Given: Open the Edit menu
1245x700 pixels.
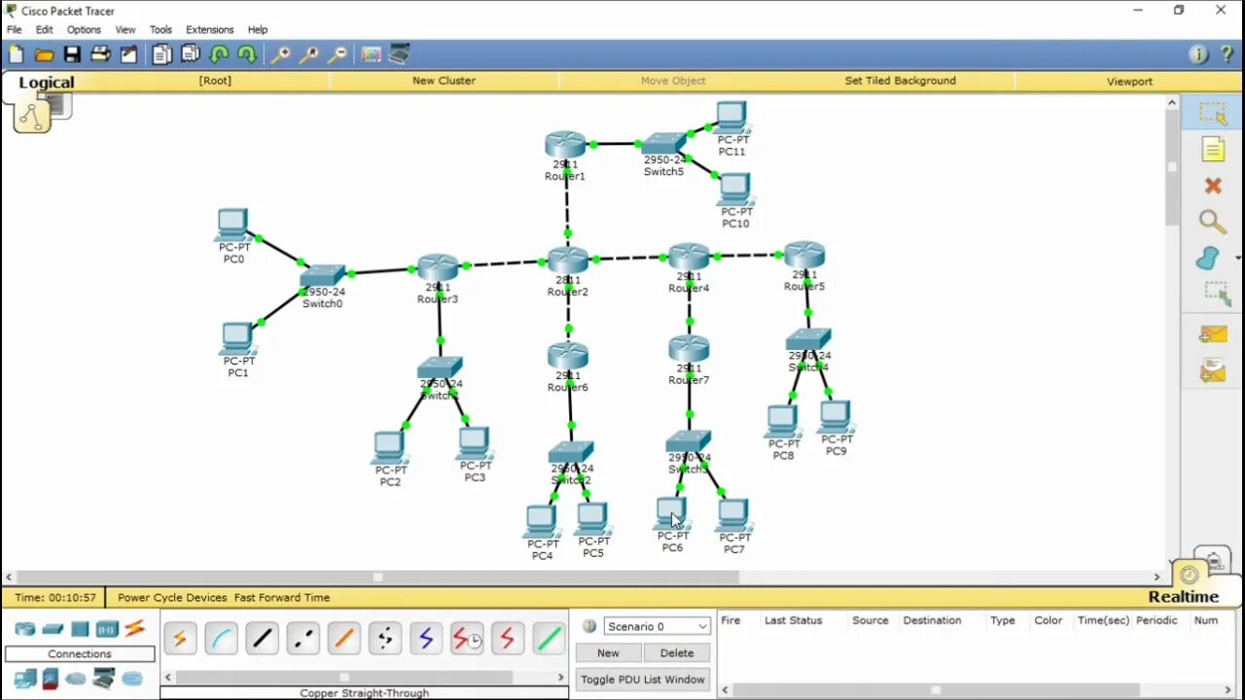Looking at the screenshot, I should click(45, 30).
